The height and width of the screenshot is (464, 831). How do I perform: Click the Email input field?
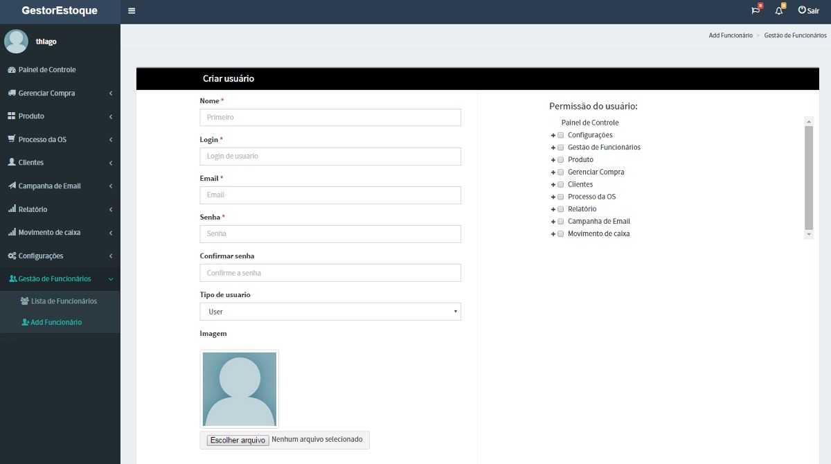(x=330, y=195)
